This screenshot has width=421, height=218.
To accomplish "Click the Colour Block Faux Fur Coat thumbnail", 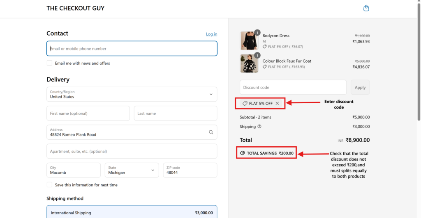I will [249, 64].
